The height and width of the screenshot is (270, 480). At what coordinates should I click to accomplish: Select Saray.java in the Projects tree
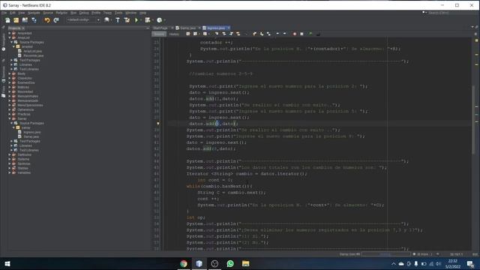(31, 136)
